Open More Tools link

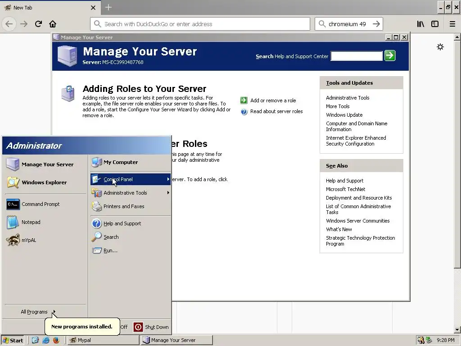tap(338, 106)
